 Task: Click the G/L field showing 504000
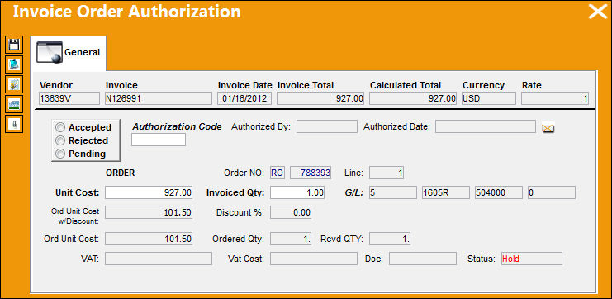tap(499, 192)
